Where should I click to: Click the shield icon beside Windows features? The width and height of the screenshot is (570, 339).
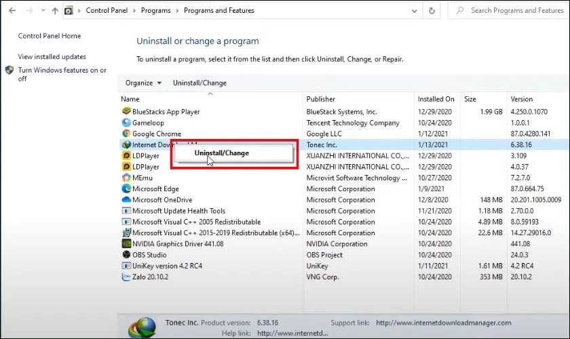[9, 70]
